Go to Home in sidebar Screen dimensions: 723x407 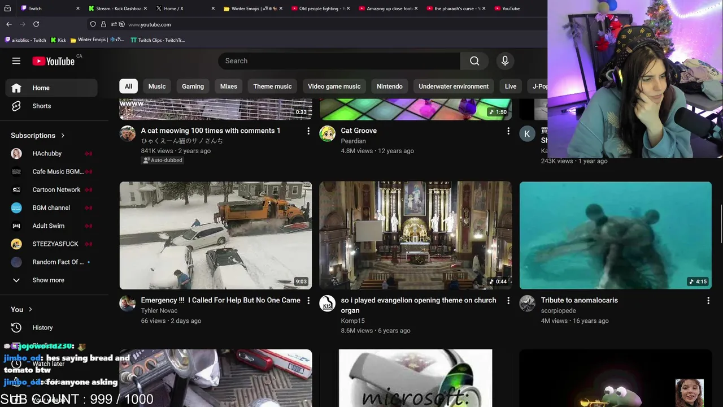(x=51, y=88)
